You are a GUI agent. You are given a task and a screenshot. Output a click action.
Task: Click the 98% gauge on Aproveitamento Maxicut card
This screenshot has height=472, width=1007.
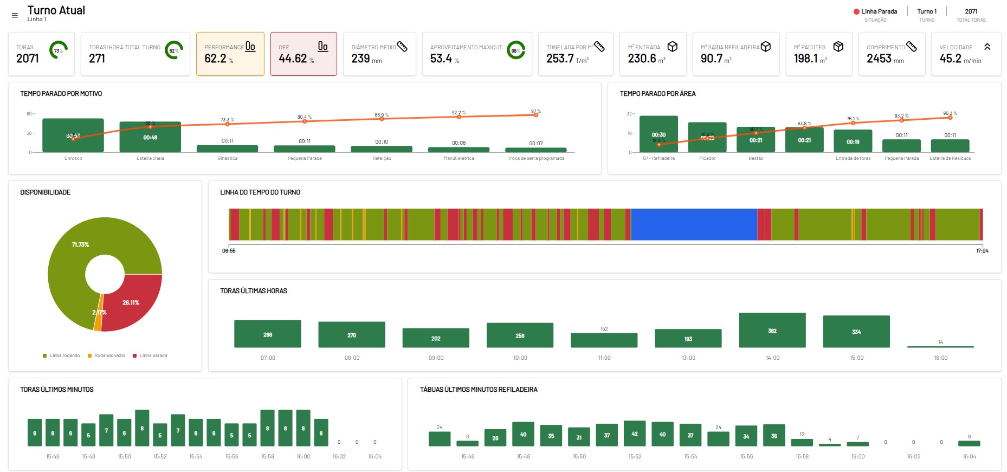click(x=516, y=50)
